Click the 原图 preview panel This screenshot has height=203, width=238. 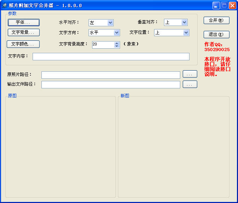[x=61, y=147]
